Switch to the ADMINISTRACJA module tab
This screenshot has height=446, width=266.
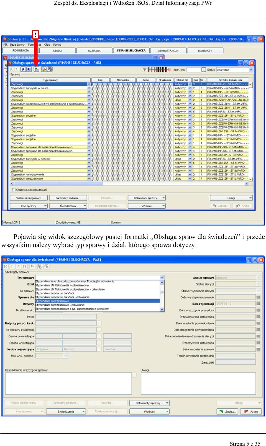[168, 51]
